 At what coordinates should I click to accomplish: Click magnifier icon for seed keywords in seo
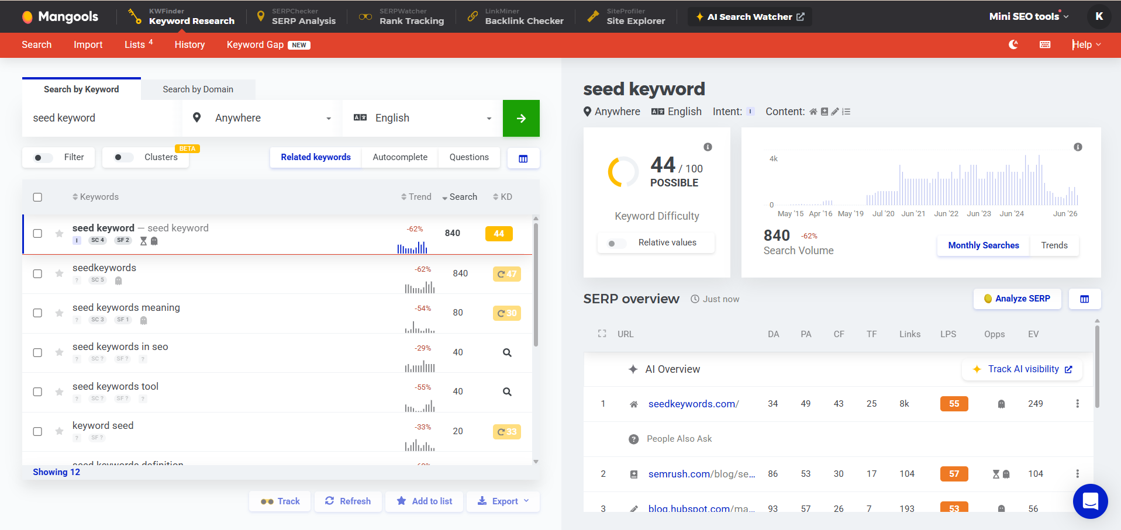point(507,352)
